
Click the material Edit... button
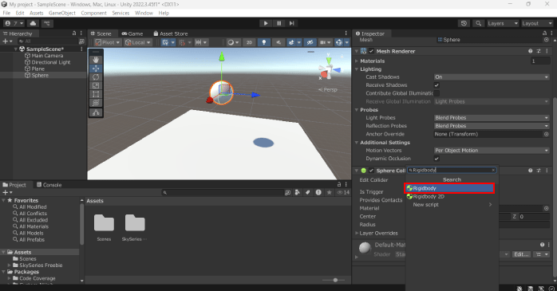(x=522, y=254)
